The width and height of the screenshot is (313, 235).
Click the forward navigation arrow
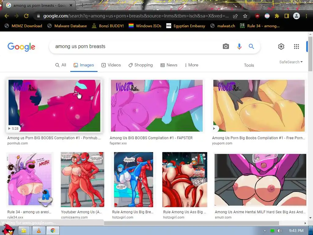17,16
